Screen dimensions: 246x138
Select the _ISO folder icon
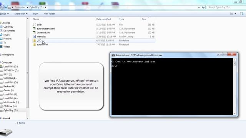click(x=35, y=41)
